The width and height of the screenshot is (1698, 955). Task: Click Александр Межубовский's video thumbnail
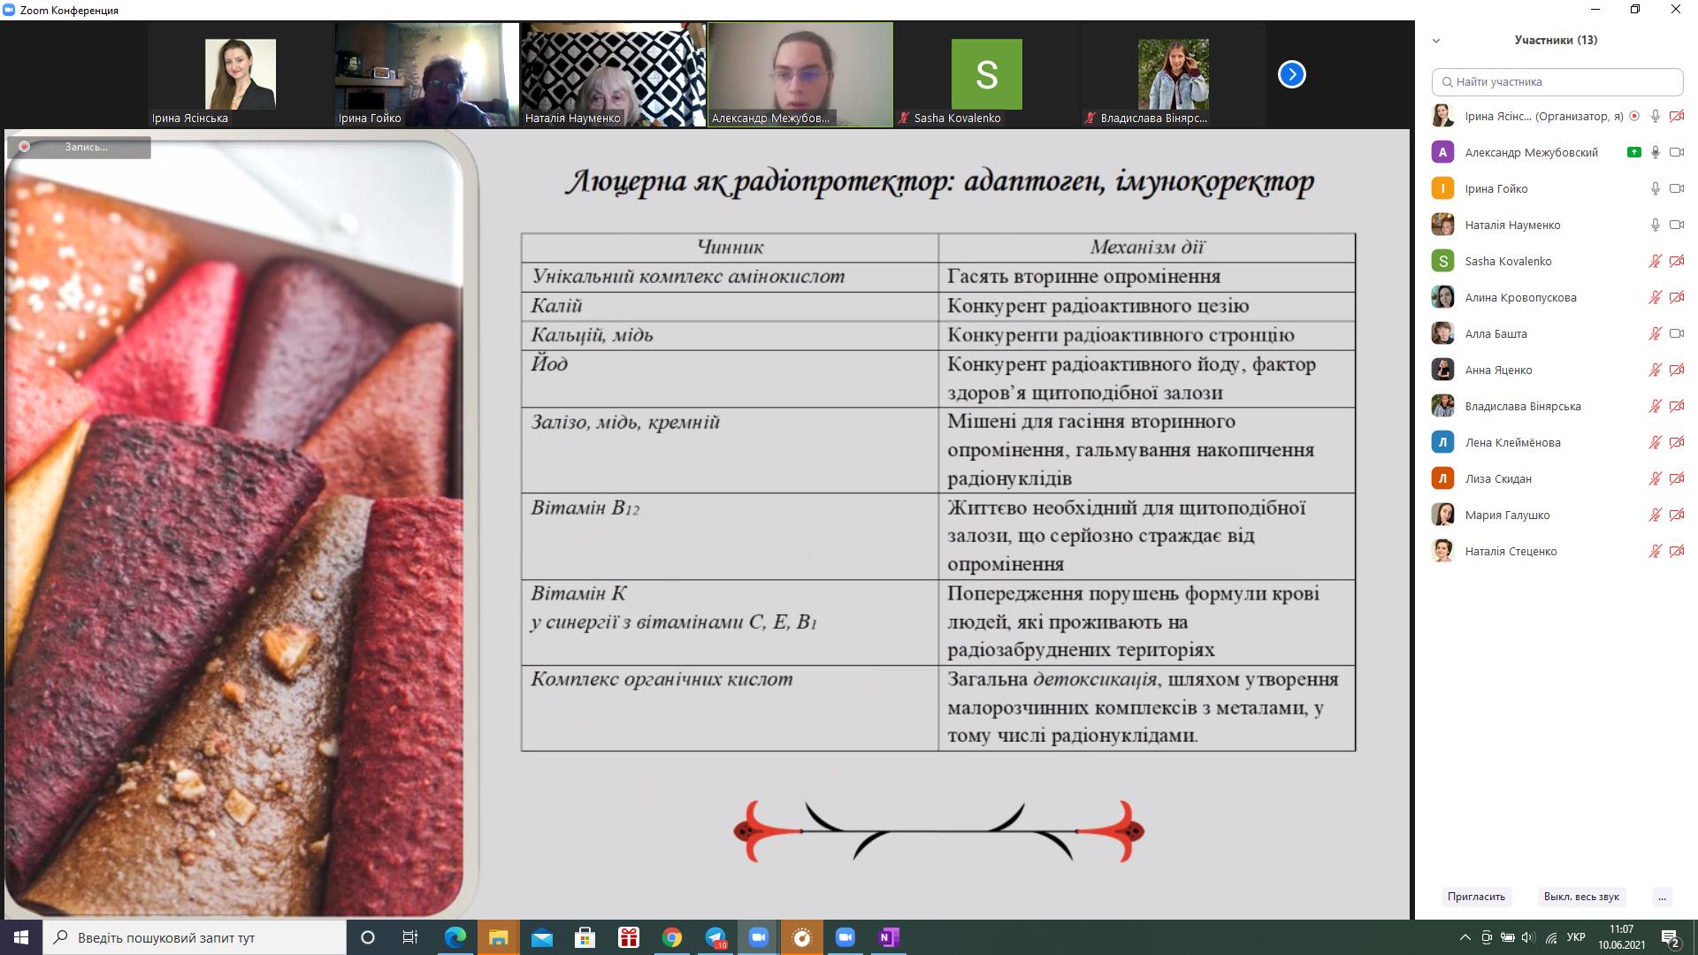pyautogui.click(x=800, y=74)
